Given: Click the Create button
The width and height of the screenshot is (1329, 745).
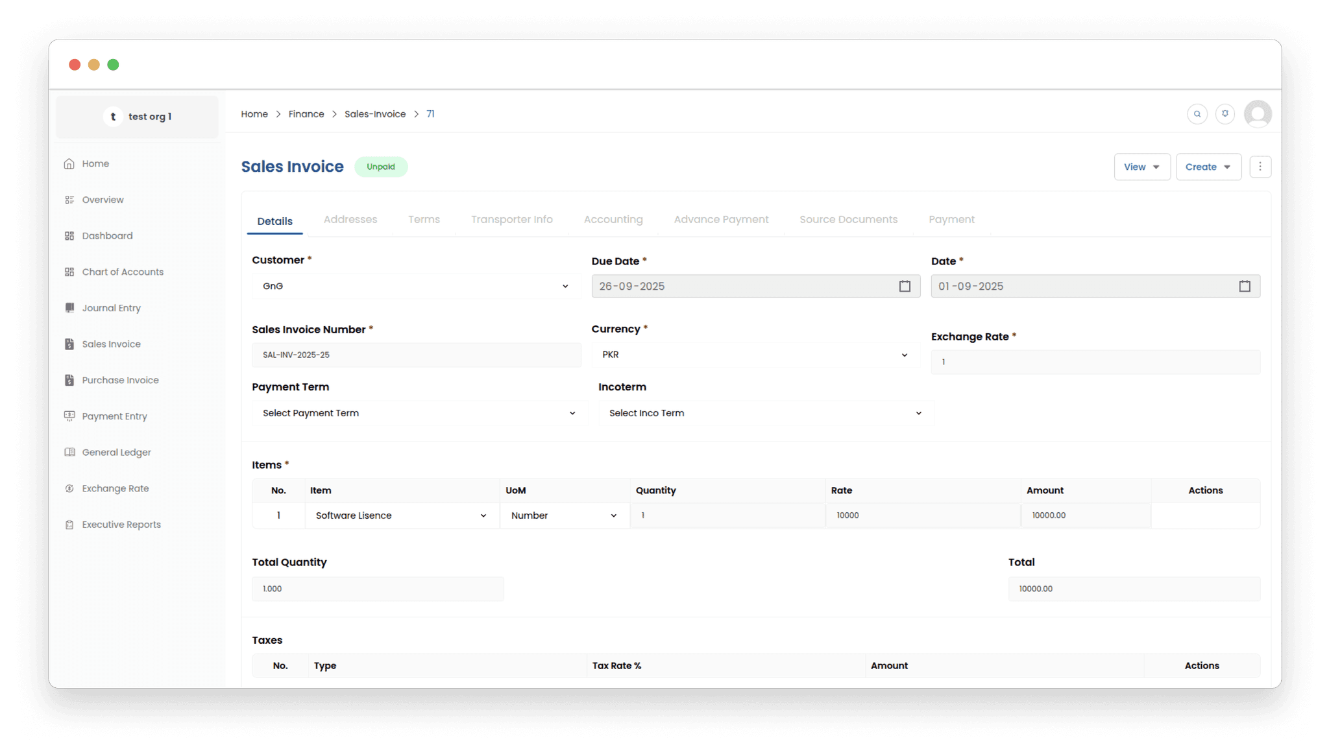Looking at the screenshot, I should 1208,167.
